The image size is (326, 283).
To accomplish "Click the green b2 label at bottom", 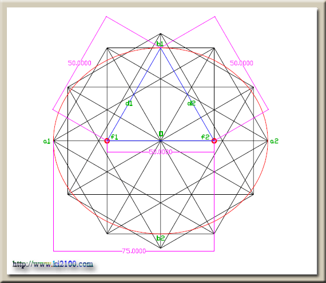I will [161, 238].
